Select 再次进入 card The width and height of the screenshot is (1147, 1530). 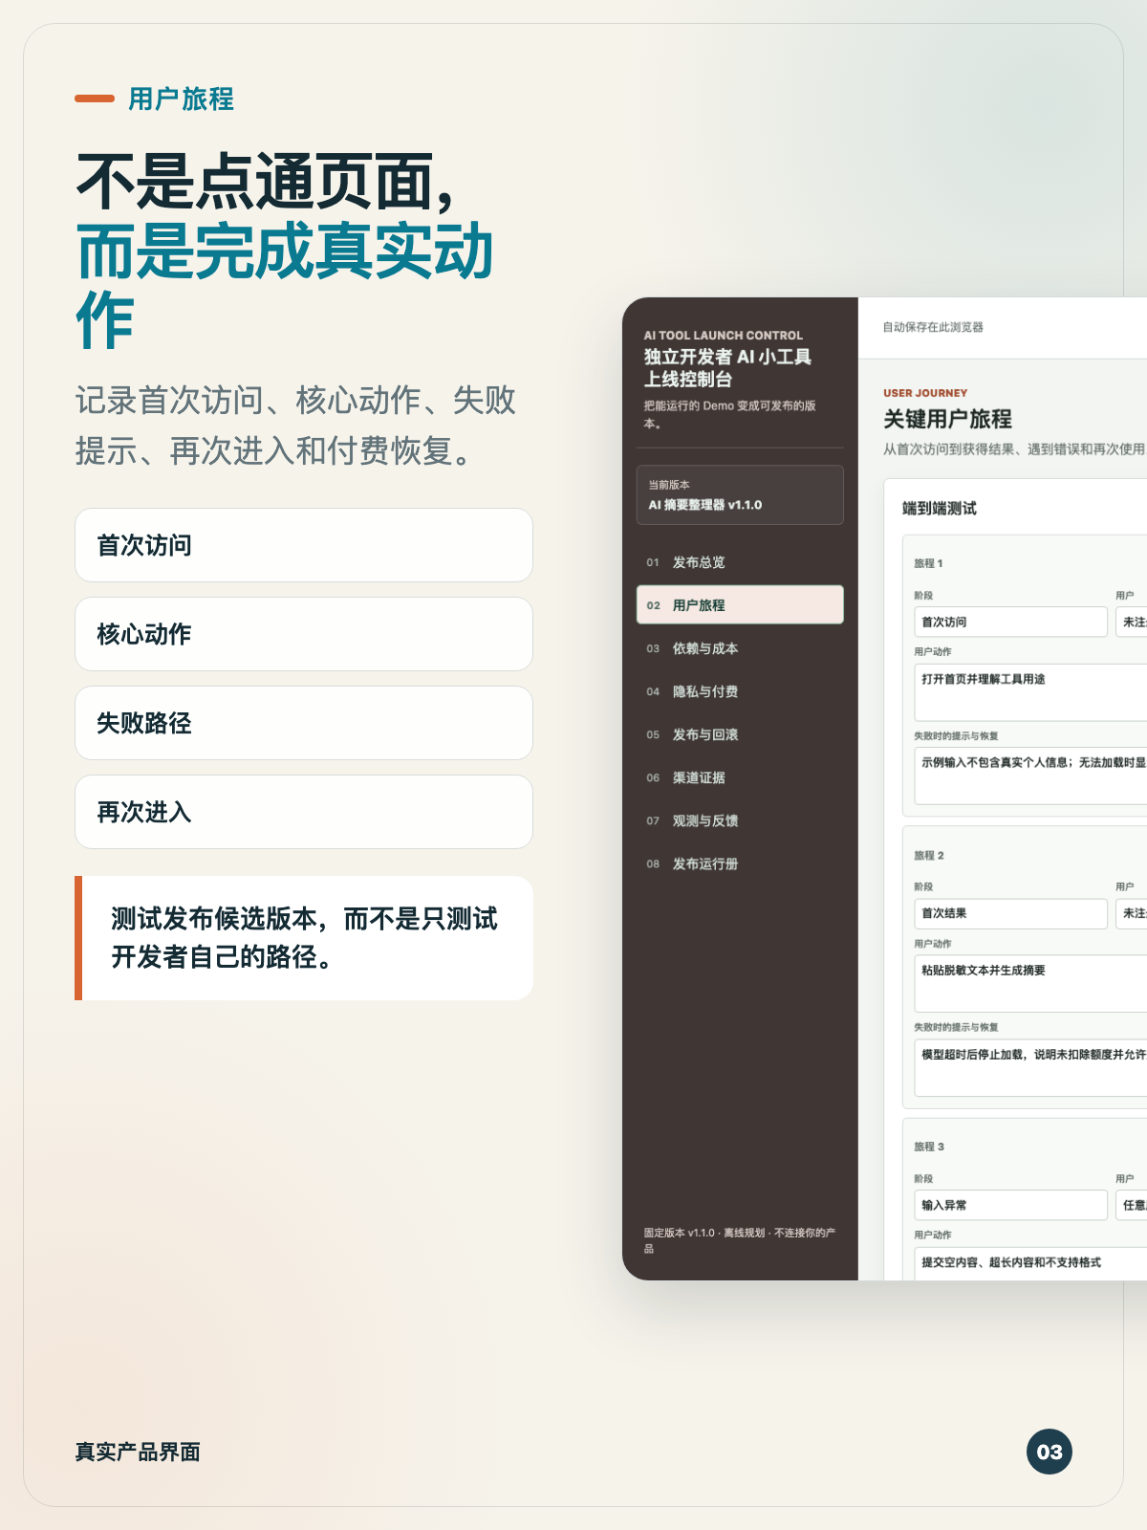pyautogui.click(x=304, y=812)
